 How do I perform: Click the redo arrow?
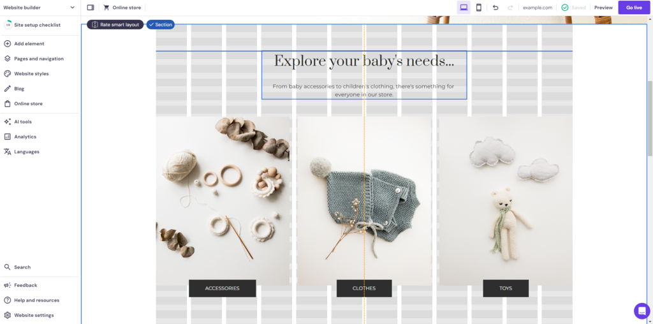pos(510,8)
